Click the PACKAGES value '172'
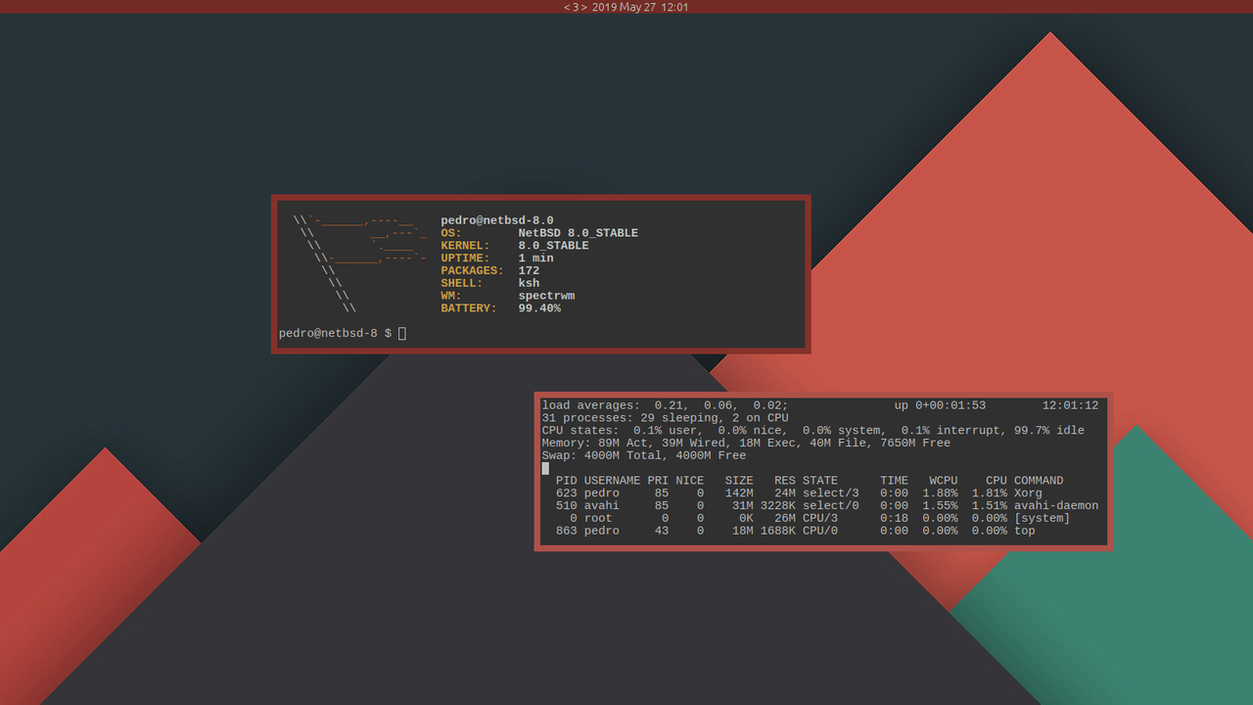 (x=529, y=271)
